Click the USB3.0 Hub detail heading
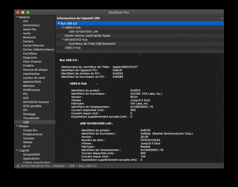 [78, 84]
